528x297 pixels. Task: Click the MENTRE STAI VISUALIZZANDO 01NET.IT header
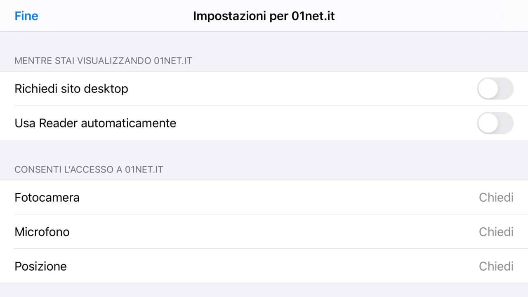(x=103, y=61)
